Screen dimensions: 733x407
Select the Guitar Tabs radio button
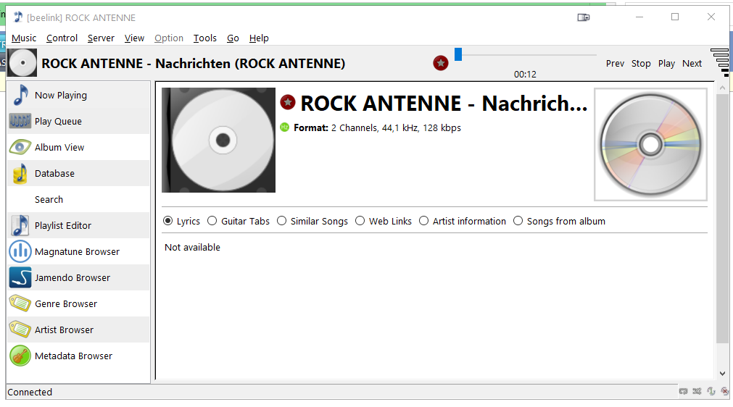pyautogui.click(x=212, y=221)
